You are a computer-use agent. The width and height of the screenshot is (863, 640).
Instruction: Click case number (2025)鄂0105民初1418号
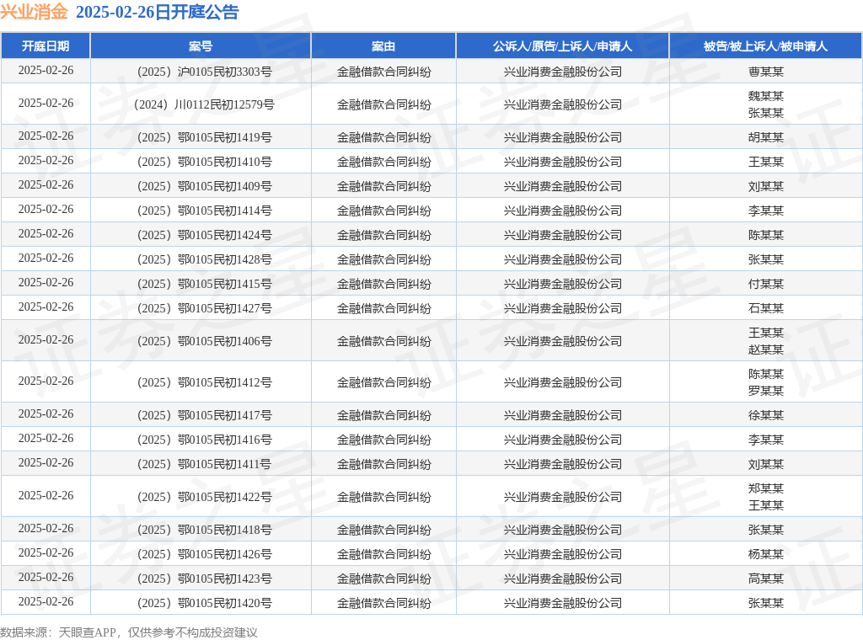click(204, 530)
